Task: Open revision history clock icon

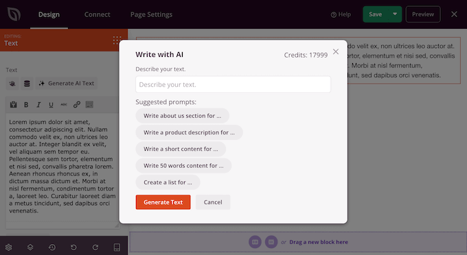Action: pos(52,247)
